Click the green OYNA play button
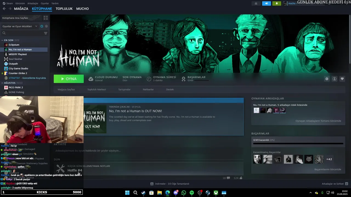The height and width of the screenshot is (197, 351). click(69, 79)
